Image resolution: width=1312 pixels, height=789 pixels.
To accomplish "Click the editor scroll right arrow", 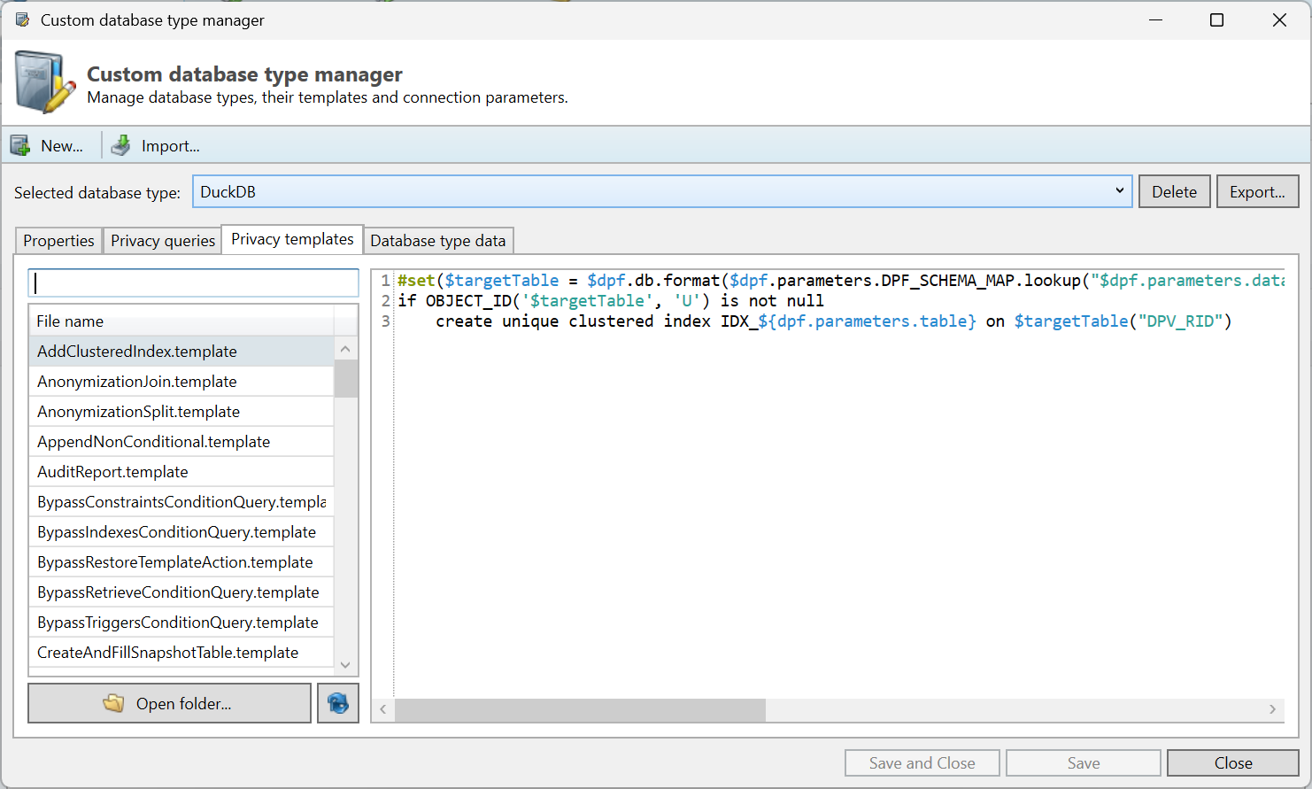I will [x=1272, y=709].
